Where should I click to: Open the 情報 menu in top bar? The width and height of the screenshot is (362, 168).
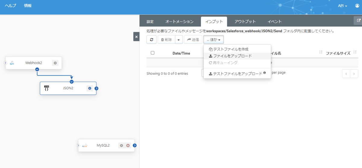(28, 6)
